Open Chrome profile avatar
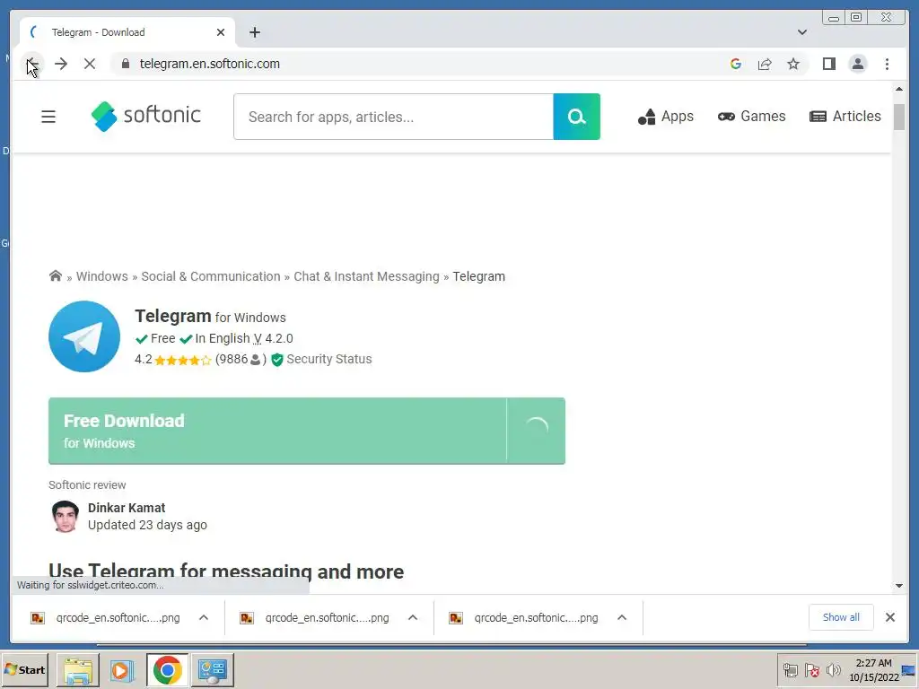 (x=857, y=64)
